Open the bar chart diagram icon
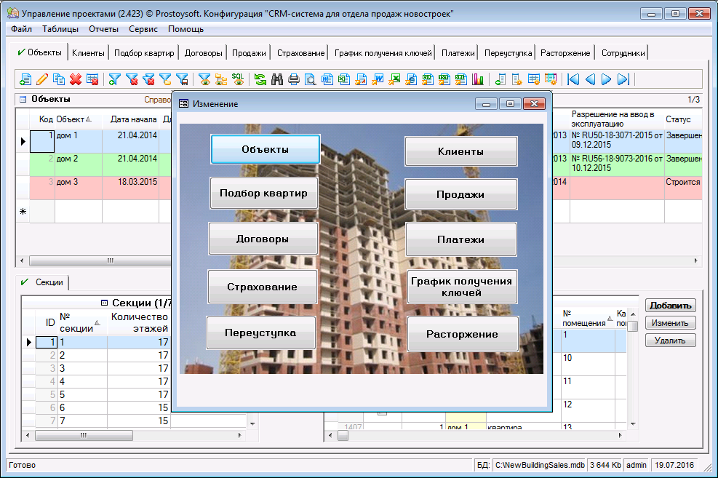This screenshot has width=718, height=478. click(x=478, y=79)
